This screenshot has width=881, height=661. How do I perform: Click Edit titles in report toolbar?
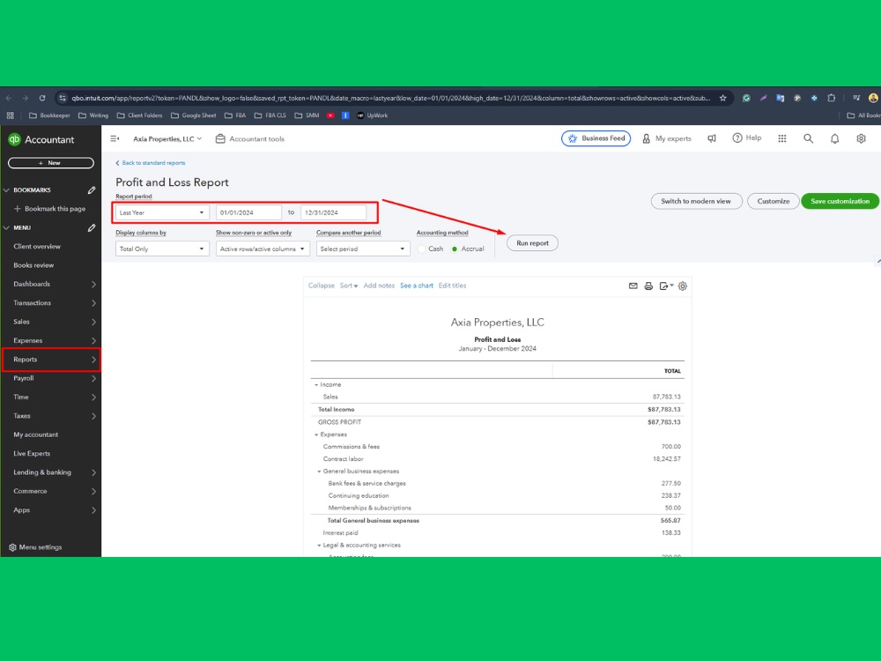[x=452, y=286]
